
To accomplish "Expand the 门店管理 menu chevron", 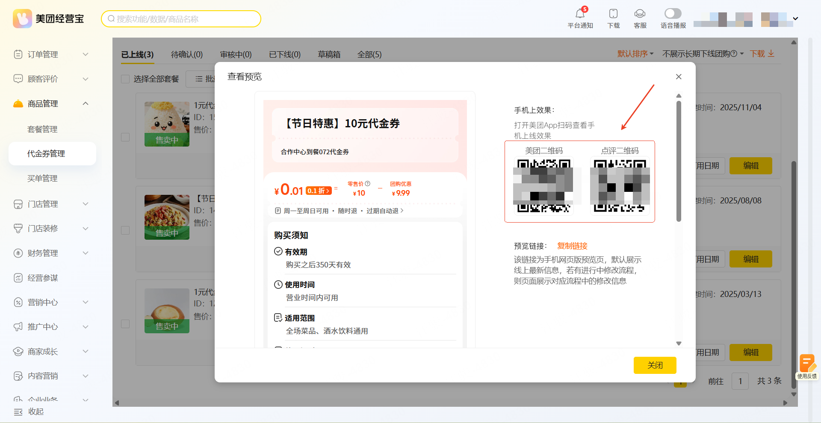I will pos(86,204).
